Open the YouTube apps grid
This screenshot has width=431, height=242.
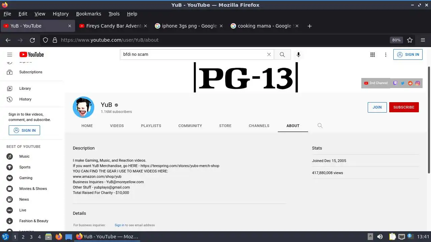372,54
